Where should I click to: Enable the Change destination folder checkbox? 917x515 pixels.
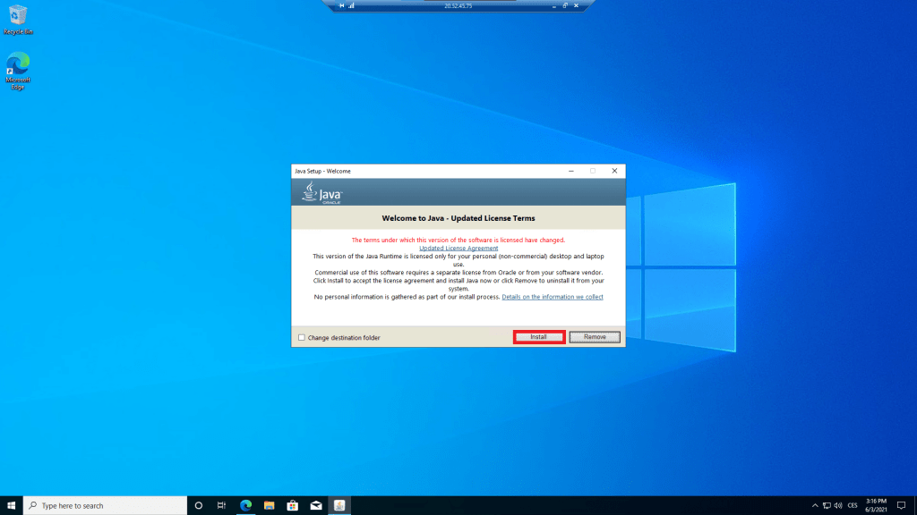coord(302,338)
